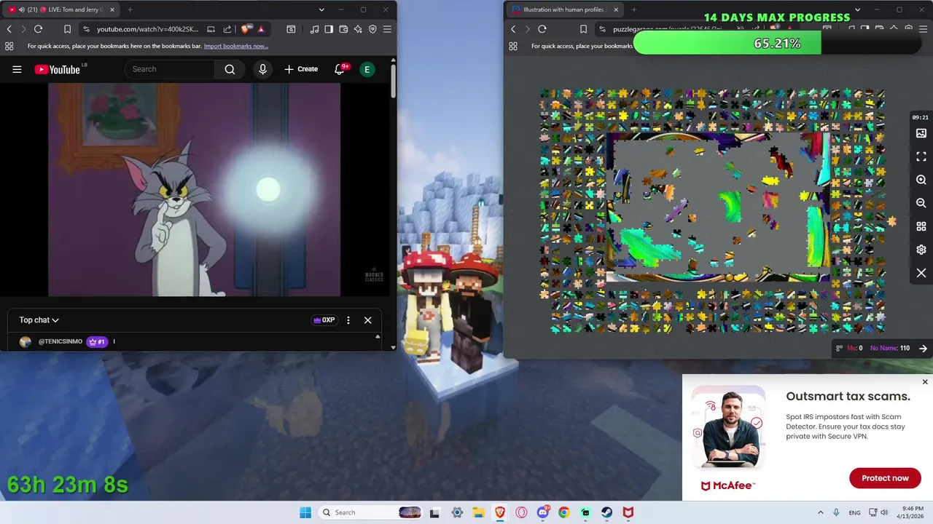This screenshot has height=524, width=933.
Task: Zoom out of the puzzle
Action: (921, 203)
